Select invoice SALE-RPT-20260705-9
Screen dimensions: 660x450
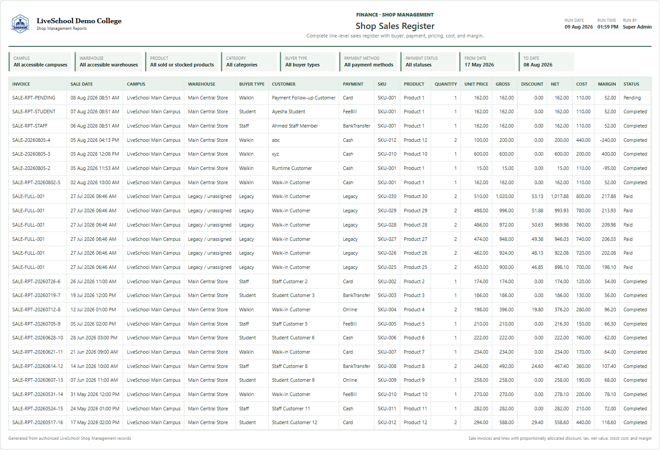[x=36, y=324]
